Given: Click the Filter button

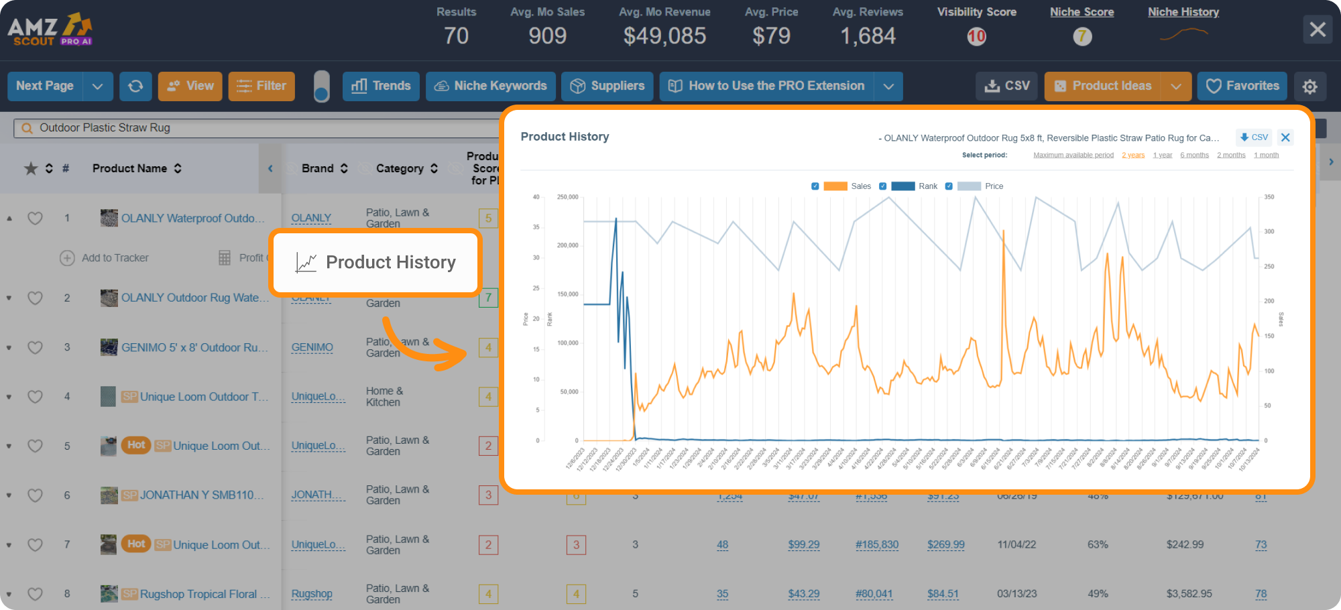Looking at the screenshot, I should tap(261, 86).
